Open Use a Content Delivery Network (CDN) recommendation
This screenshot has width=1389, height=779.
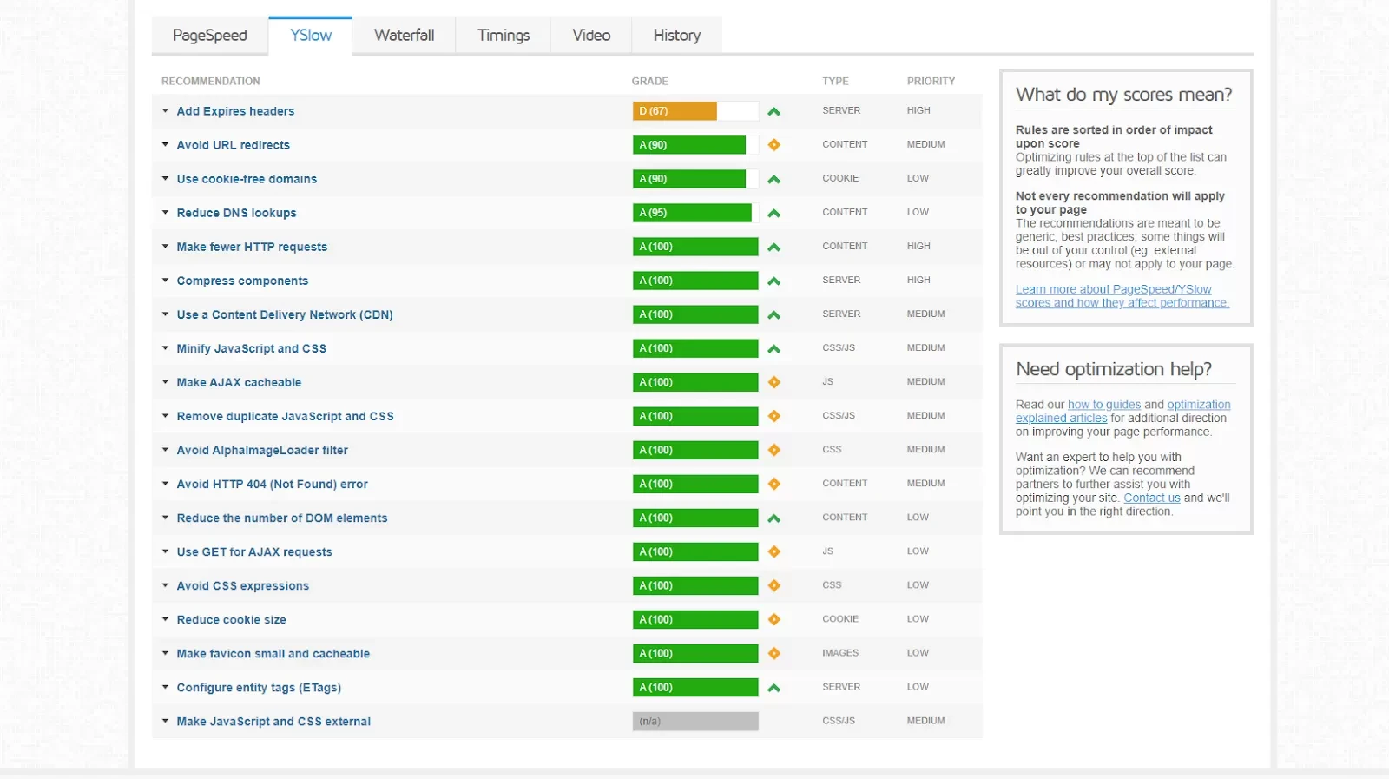click(x=285, y=314)
